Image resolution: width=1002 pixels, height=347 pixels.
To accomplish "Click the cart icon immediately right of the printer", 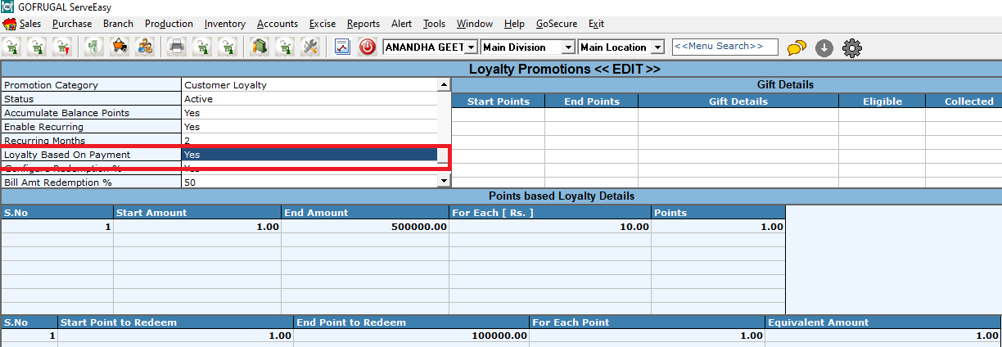I will tap(202, 47).
